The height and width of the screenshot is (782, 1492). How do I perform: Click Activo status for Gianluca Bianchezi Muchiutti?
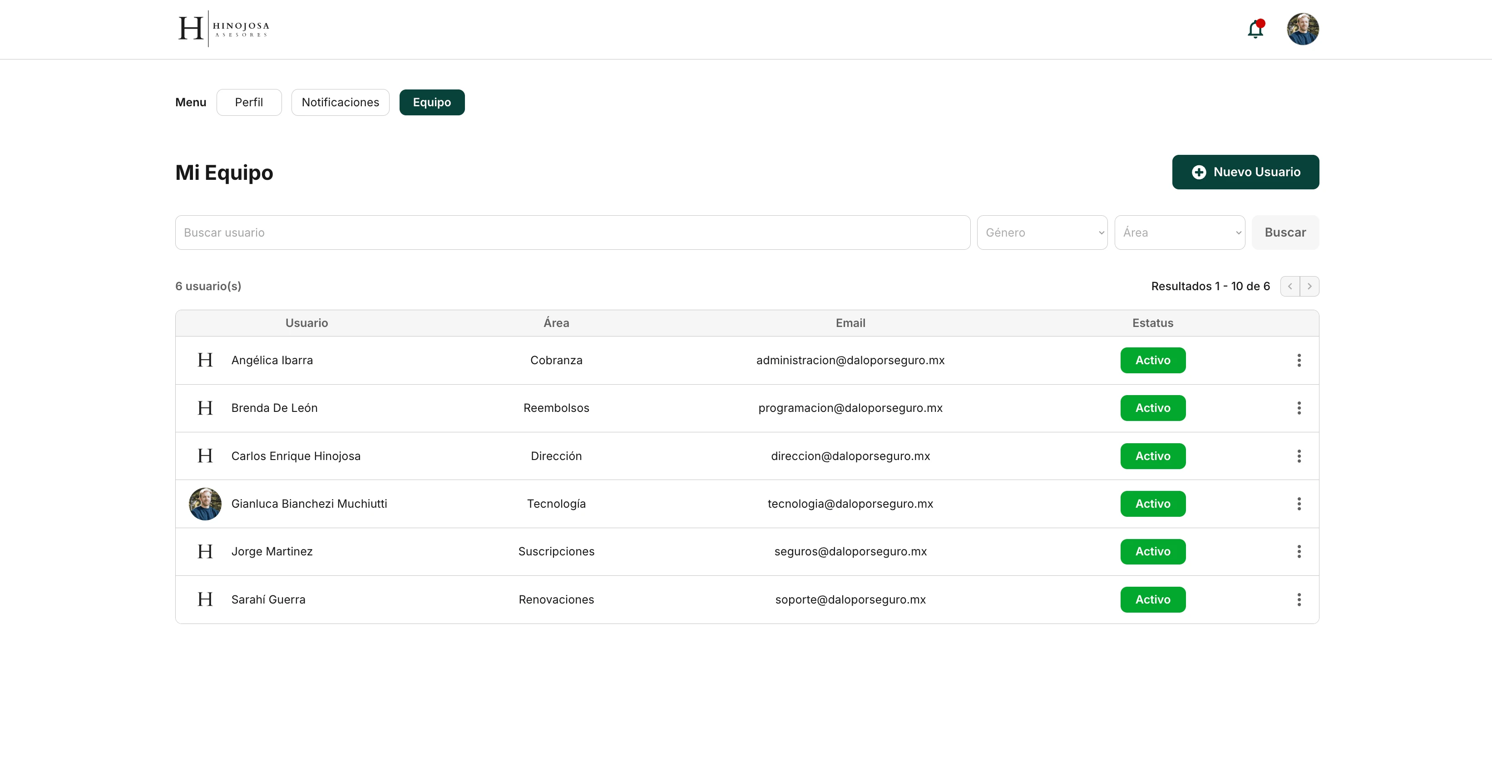pyautogui.click(x=1152, y=504)
